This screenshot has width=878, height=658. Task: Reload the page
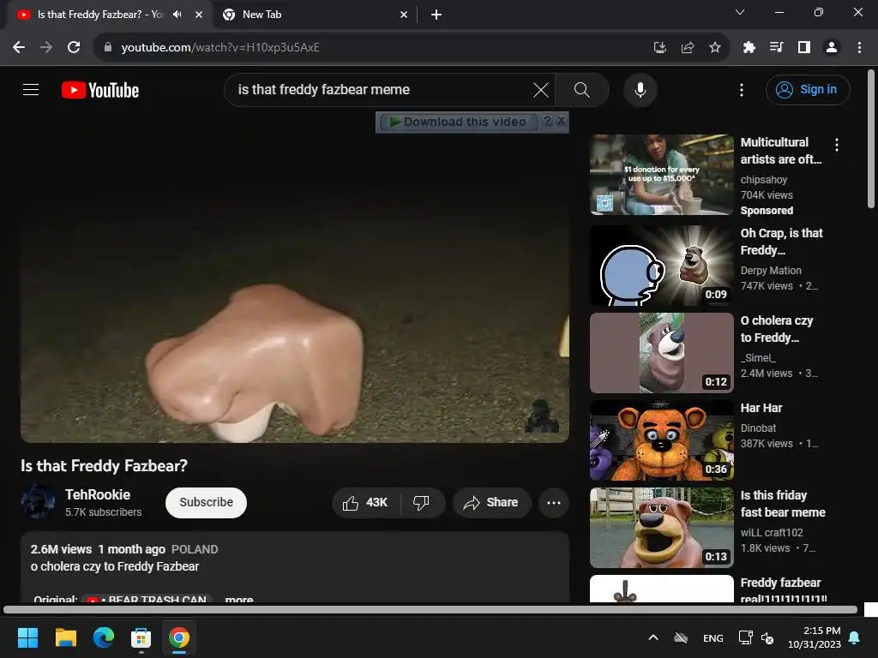point(74,48)
